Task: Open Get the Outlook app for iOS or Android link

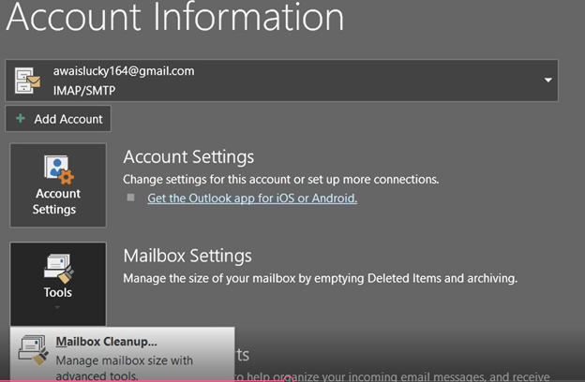Action: click(252, 198)
